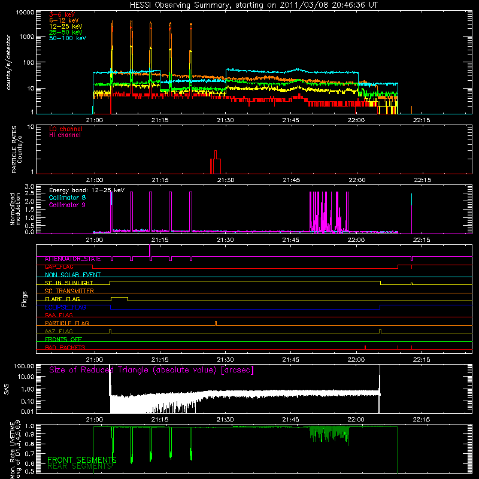The width and height of the screenshot is (479, 479).
Task: Click the Flags panel axis label
Action: pyautogui.click(x=24, y=299)
